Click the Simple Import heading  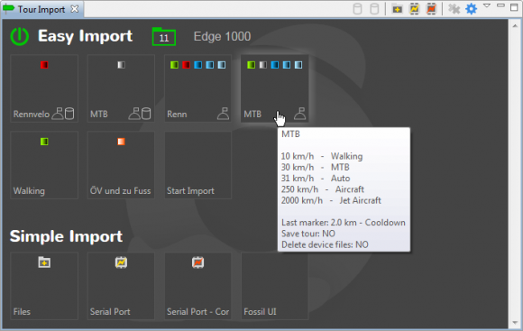click(x=66, y=236)
